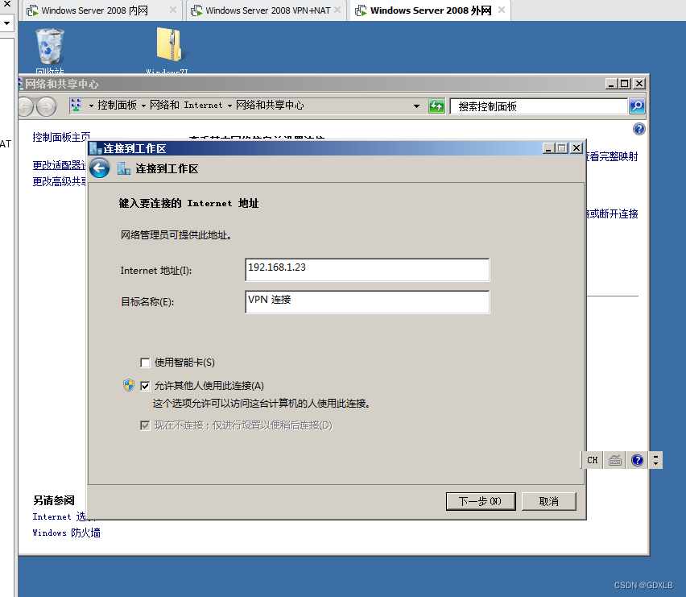686x597 pixels.
Task: Close the 连接到工作区 dialog
Action: [x=576, y=148]
